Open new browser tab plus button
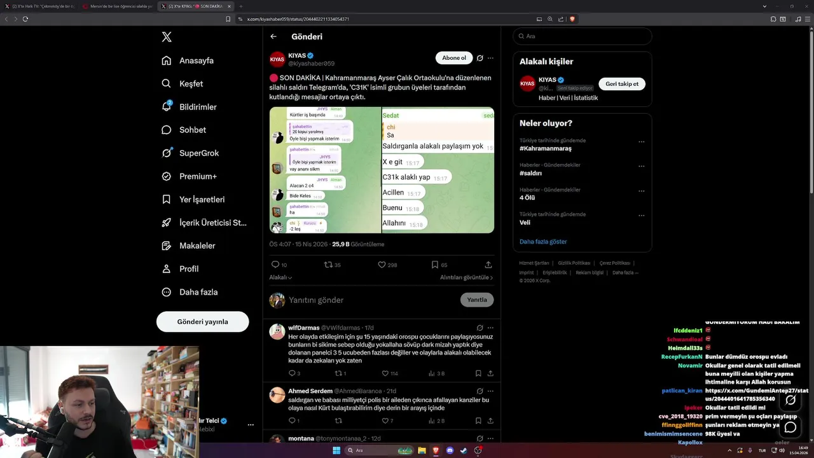Image resolution: width=814 pixels, height=458 pixels. [x=240, y=6]
